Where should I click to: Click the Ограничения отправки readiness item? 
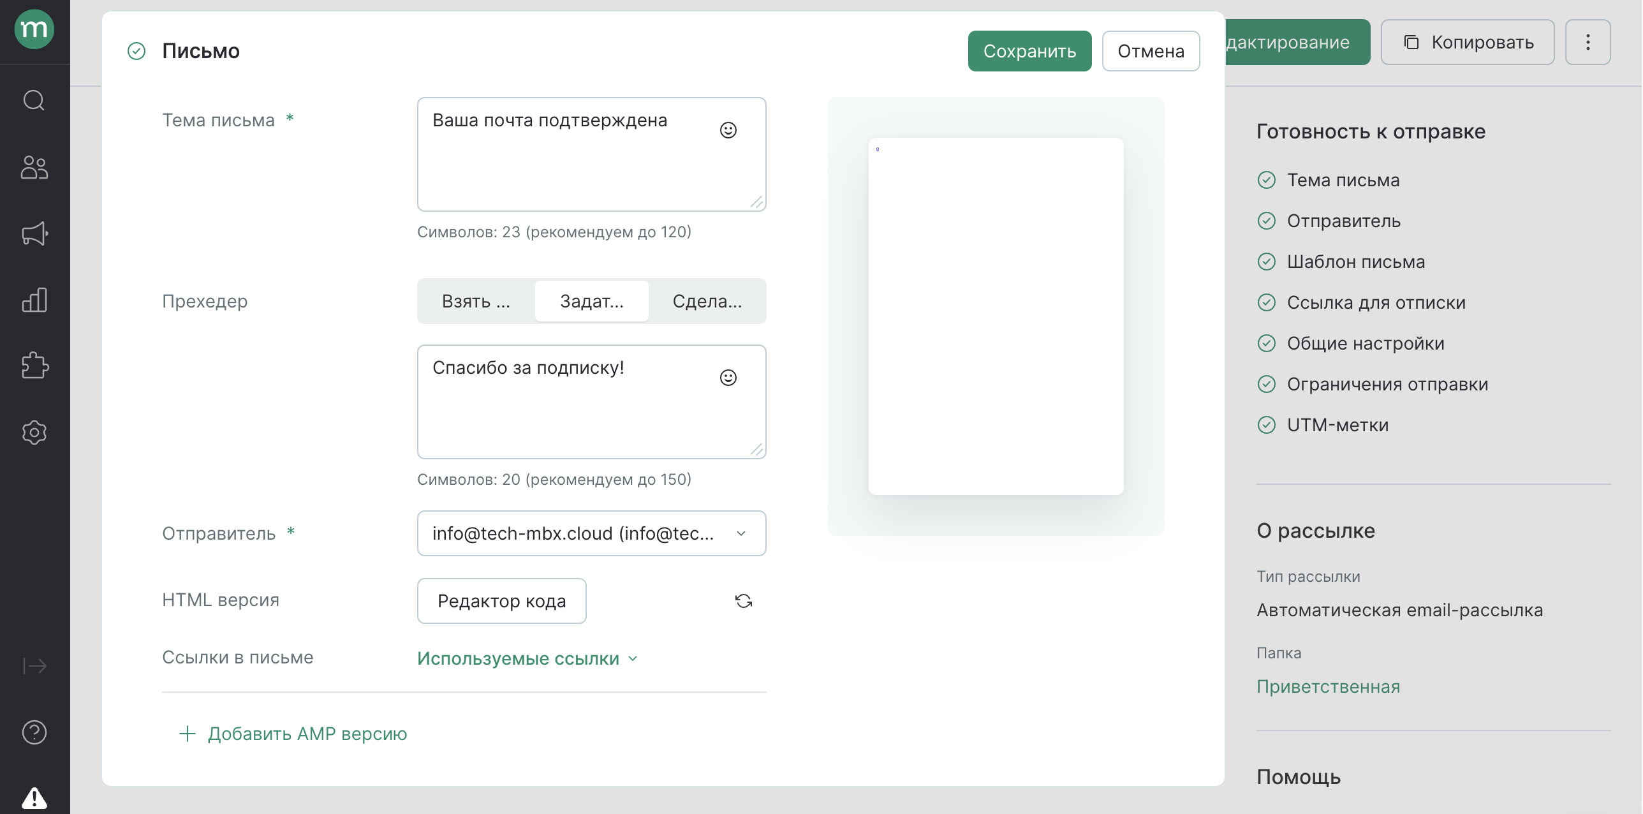(x=1373, y=384)
